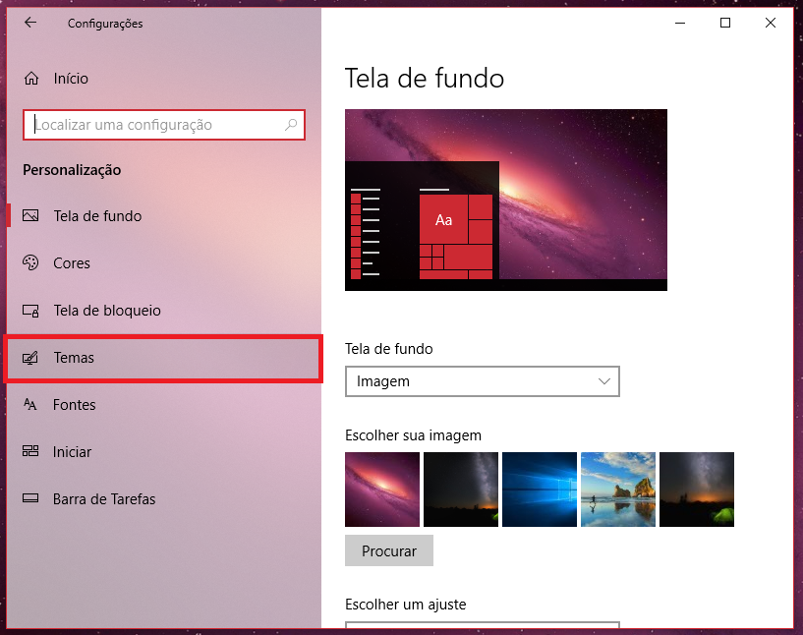Choose the pink galaxy wallpaper thumbnail
Screen dimensions: 803x635
click(x=382, y=490)
